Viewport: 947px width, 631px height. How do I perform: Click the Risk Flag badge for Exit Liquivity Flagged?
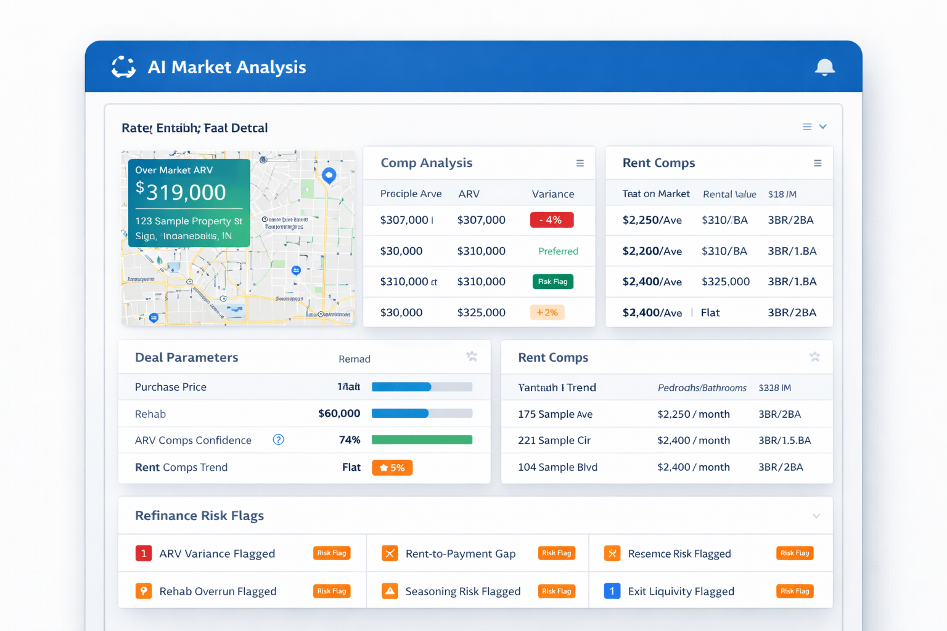pos(795,591)
